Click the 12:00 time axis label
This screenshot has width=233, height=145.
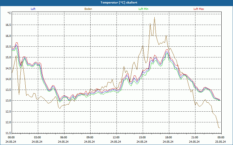coord(116,137)
